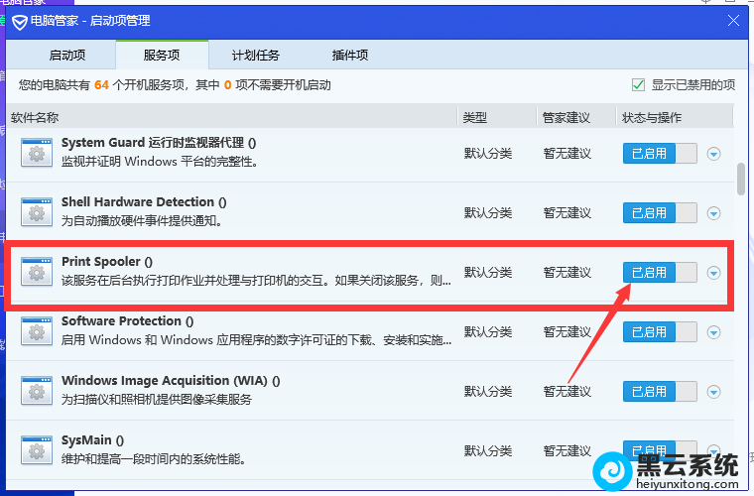The width and height of the screenshot is (754, 496).
Task: Select the Shell Hardware Detection title
Action: tap(144, 201)
